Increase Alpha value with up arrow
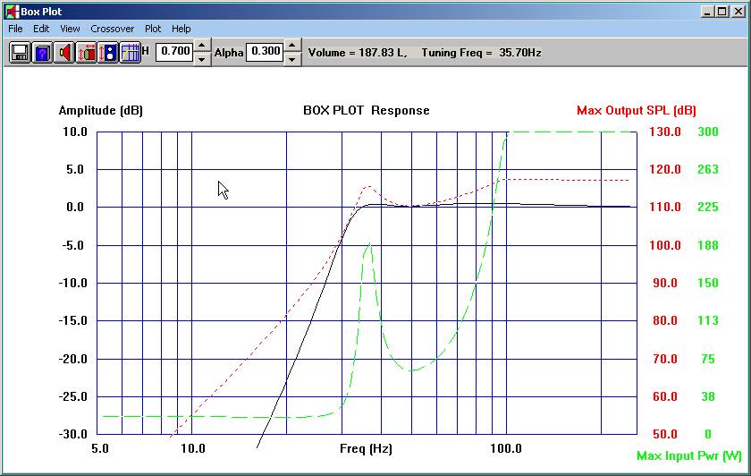Image resolution: width=751 pixels, height=476 pixels. coord(291,46)
